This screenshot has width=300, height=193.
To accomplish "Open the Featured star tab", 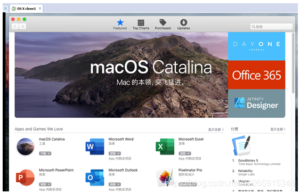I will click(x=120, y=25).
